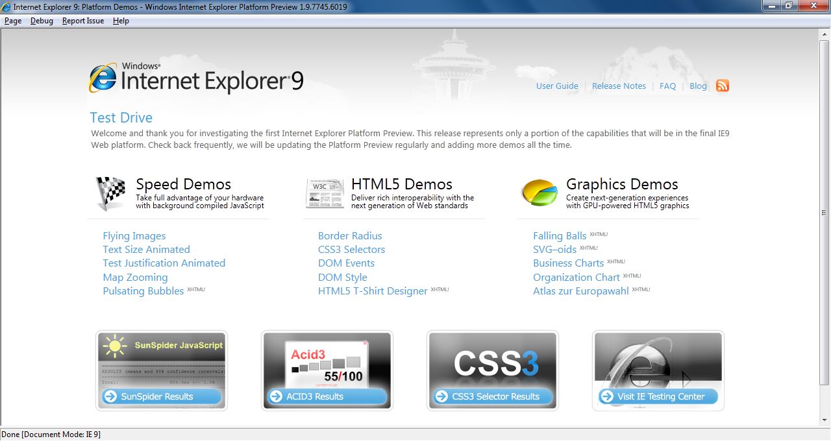Open the Border Radius demo
This screenshot has height=441, width=831.
(x=350, y=235)
